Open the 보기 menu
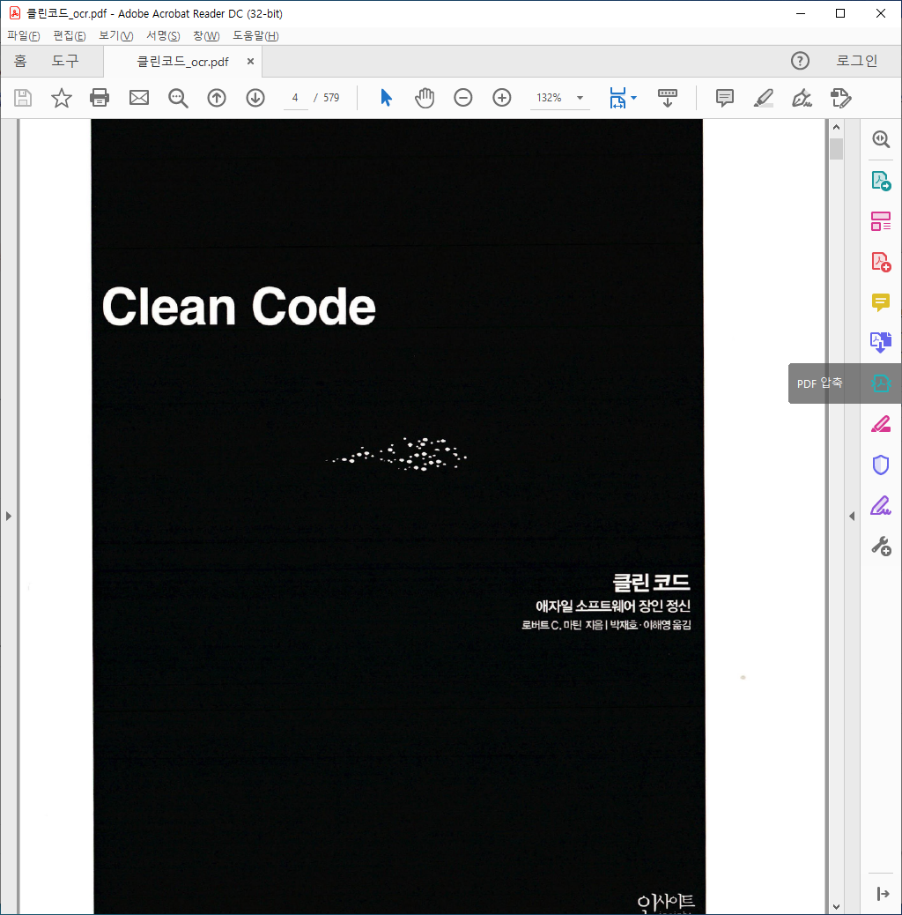 [116, 35]
